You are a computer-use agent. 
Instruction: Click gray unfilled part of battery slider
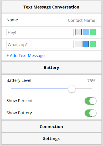[x=83, y=89]
